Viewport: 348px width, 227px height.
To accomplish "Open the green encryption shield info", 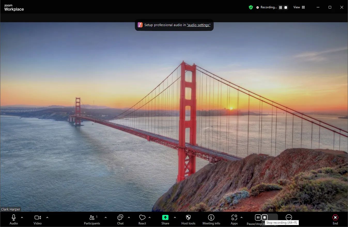I will (251, 7).
